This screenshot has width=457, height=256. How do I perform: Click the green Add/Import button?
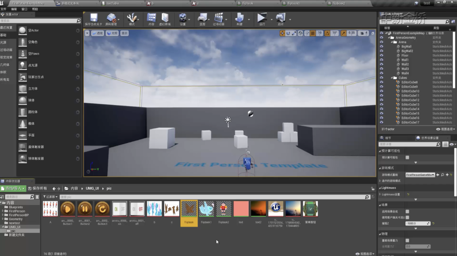point(13,189)
